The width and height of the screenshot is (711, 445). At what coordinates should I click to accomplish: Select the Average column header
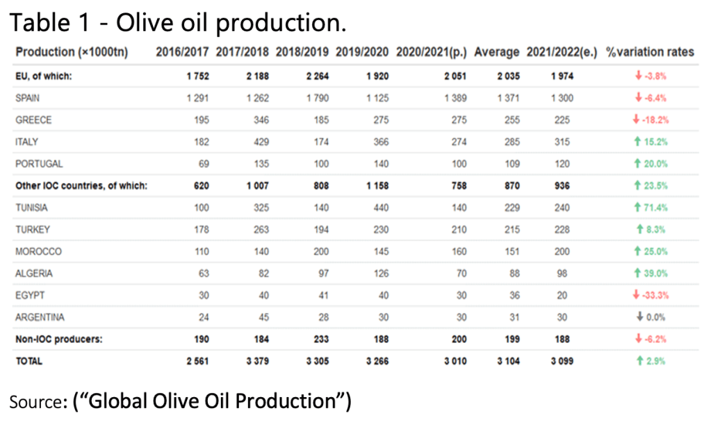pyautogui.click(x=496, y=52)
